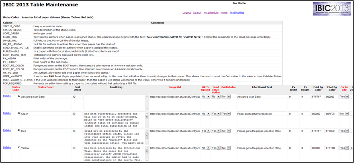
Task: Click the Sort Order field with value 30
Action: click(77, 114)
